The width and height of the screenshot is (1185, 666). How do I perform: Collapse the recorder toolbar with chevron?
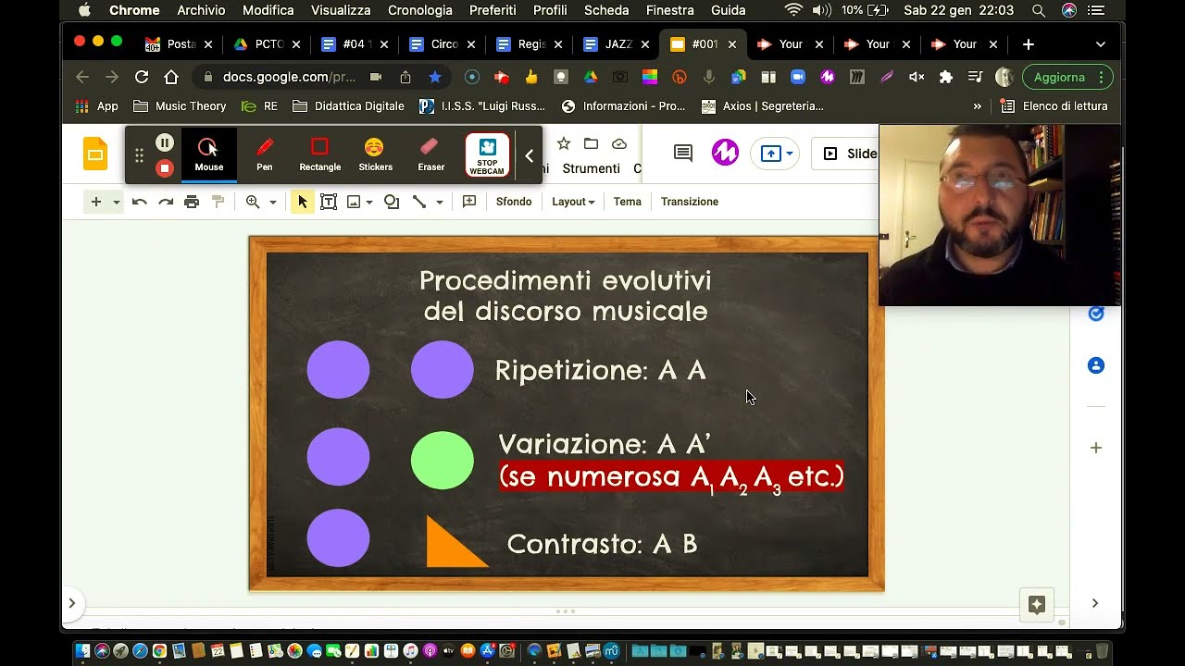[530, 155]
